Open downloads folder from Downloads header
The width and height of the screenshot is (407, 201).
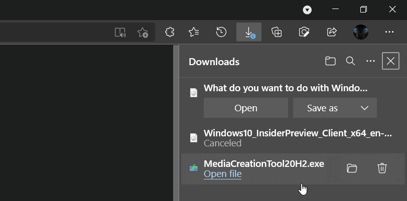[330, 61]
